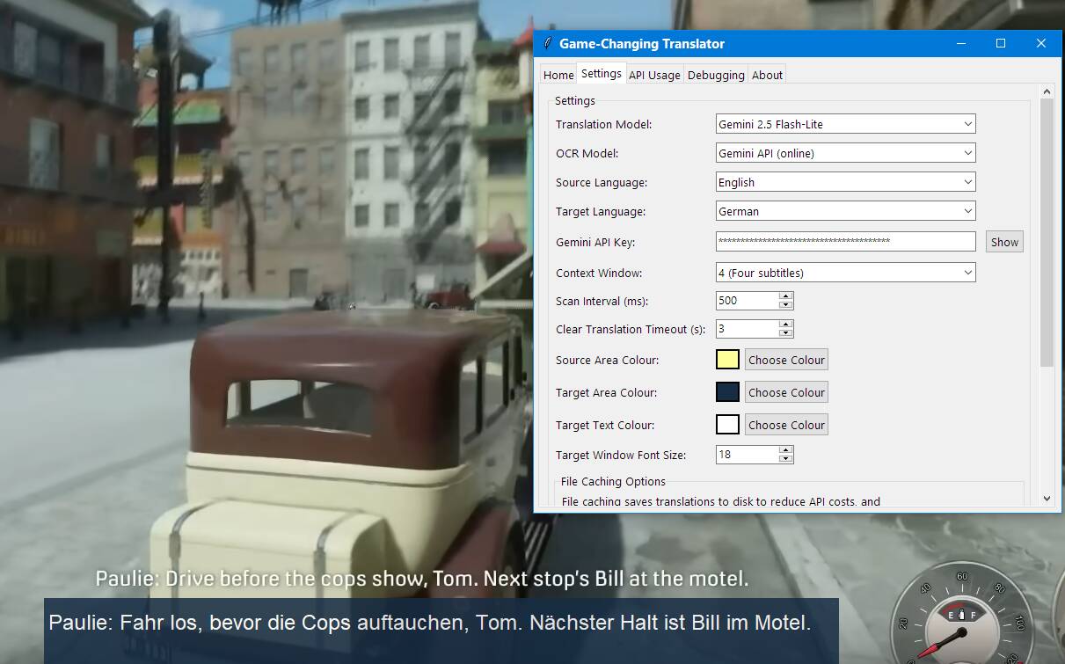Screen dimensions: 1065x664
Task: Click the 'Source Area Colour:' label
Action: 607,360
